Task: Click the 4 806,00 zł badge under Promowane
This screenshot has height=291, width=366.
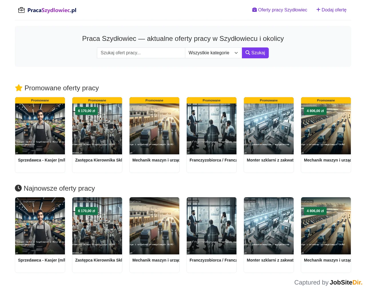Action: 315,111
